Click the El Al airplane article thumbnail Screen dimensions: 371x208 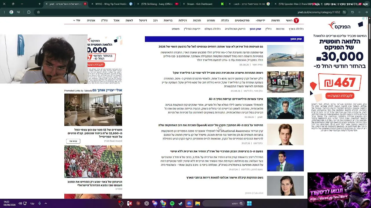[x=285, y=56]
